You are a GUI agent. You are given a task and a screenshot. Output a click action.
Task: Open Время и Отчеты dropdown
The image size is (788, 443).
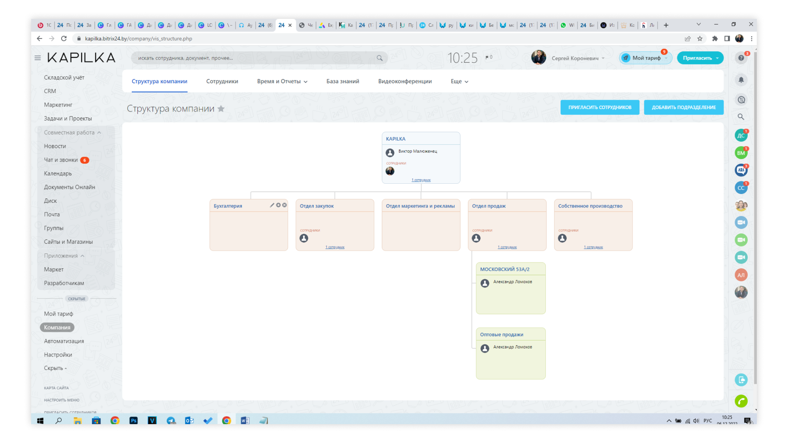click(282, 81)
